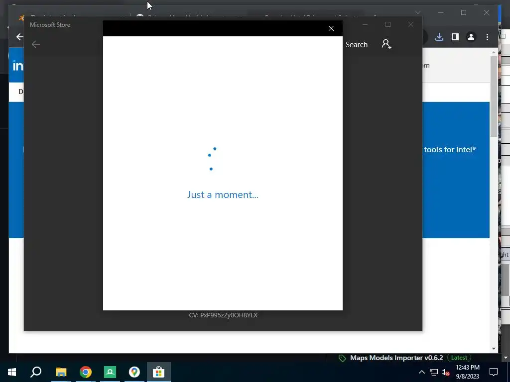Open Chrome downloads icon

pyautogui.click(x=439, y=37)
